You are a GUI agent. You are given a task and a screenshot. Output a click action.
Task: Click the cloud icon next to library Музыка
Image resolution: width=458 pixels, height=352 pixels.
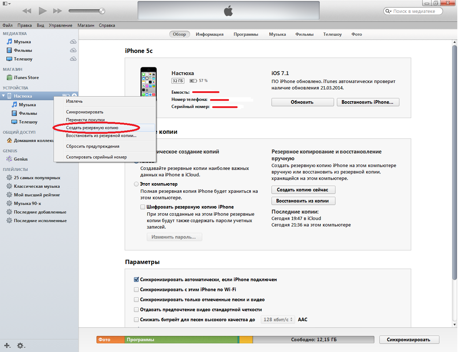click(x=73, y=42)
